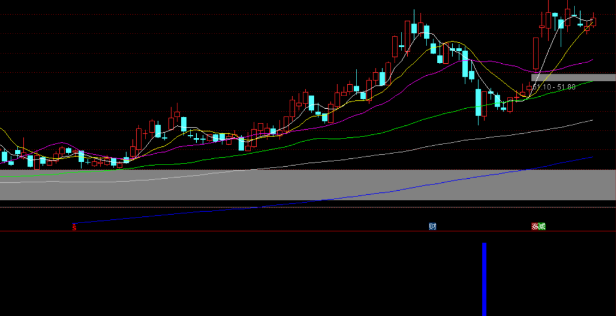Click the green 减 marker icon
616x316 pixels.
[x=542, y=227]
